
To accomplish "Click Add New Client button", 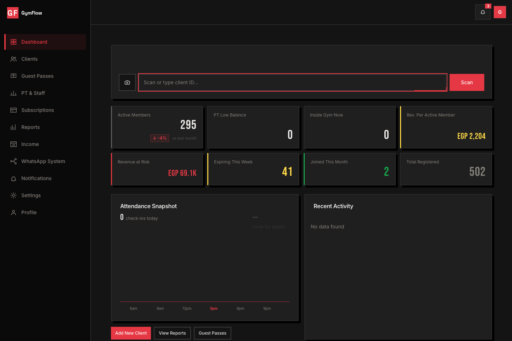I will point(131,333).
